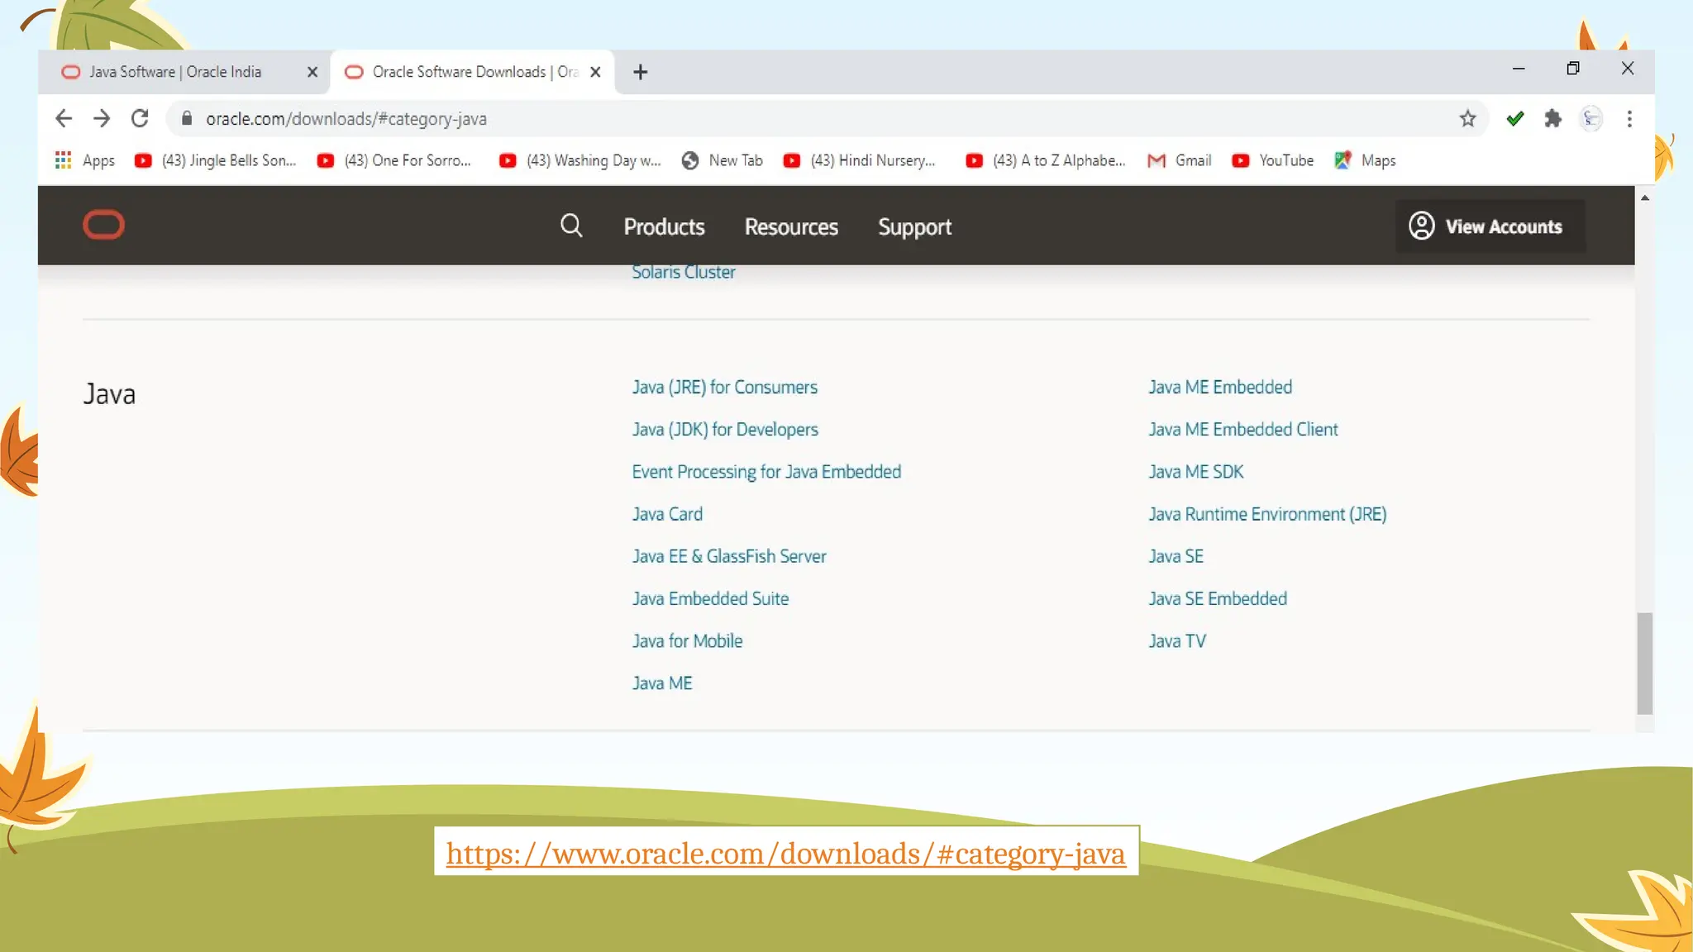The width and height of the screenshot is (1693, 952).
Task: Open the Chrome profile avatar
Action: click(1591, 119)
